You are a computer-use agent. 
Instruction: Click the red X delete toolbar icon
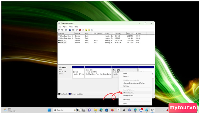click(x=80, y=30)
